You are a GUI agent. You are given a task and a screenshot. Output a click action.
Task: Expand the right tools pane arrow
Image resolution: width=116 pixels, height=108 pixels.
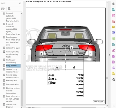click(114, 106)
